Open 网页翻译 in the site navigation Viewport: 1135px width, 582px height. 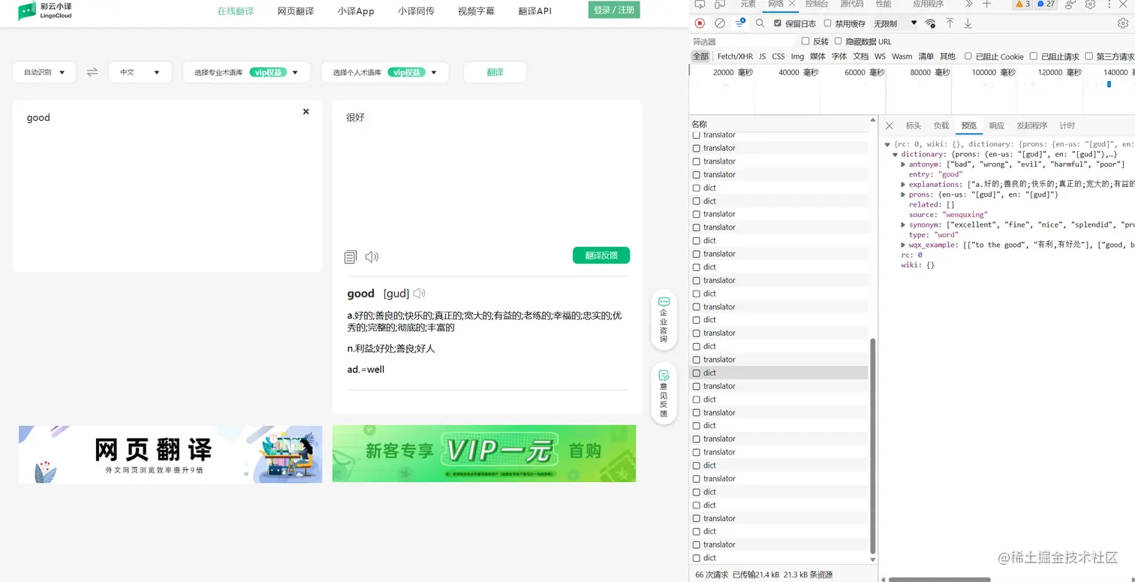coord(296,11)
